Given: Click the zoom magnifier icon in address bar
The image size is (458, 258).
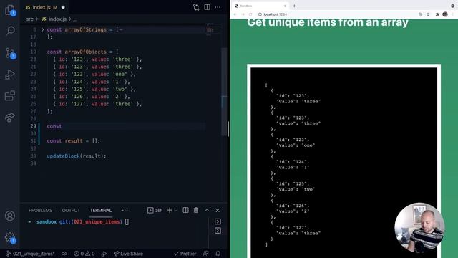Looking at the screenshot, I should [420, 14].
